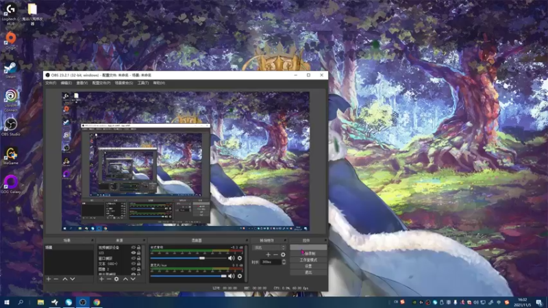Add a new scene with the plus icon in 场景 panel
The width and height of the screenshot is (548, 308).
click(49, 279)
